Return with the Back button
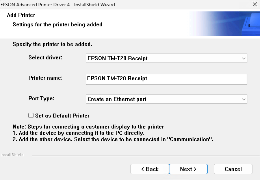Image resolution: width=260 pixels, height=180 pixels. pos(150,169)
